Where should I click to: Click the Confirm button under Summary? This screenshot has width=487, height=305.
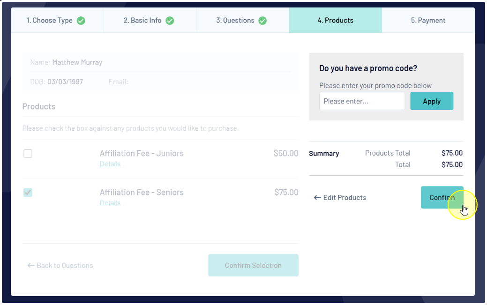[442, 198]
